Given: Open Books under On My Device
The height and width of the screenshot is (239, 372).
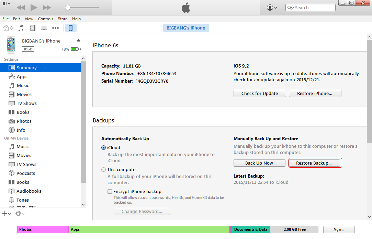Looking at the screenshot, I should [x=40, y=182].
